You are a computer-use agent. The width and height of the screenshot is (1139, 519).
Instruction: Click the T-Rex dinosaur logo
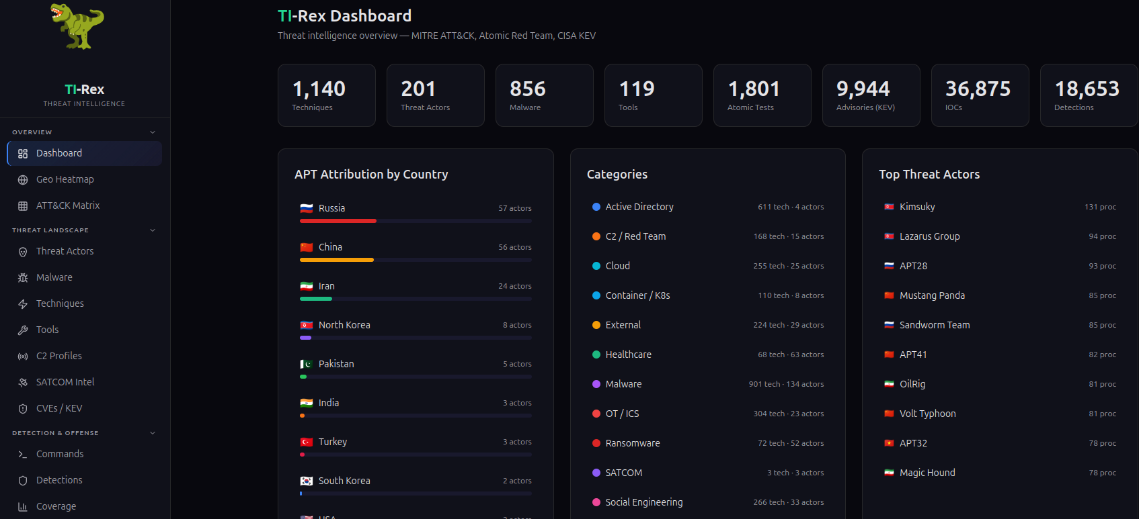pos(78,27)
